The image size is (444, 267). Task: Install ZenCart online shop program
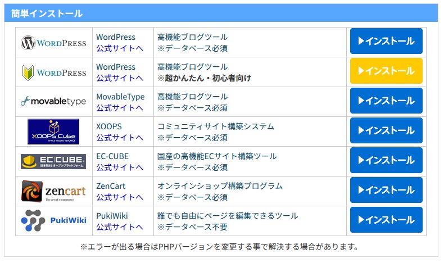(386, 190)
